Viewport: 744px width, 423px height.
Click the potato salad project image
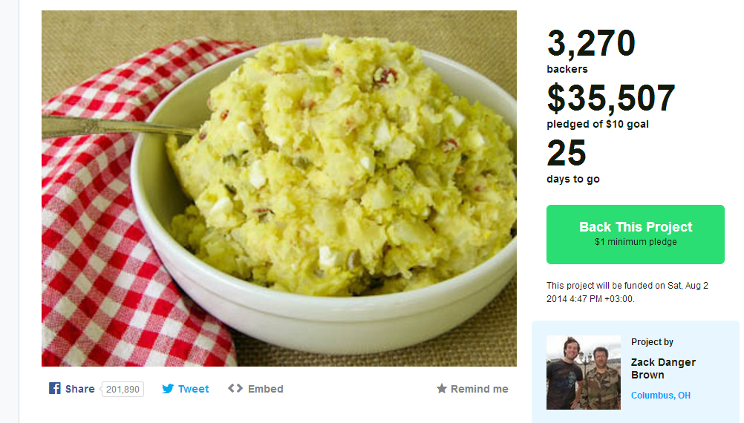pyautogui.click(x=279, y=188)
